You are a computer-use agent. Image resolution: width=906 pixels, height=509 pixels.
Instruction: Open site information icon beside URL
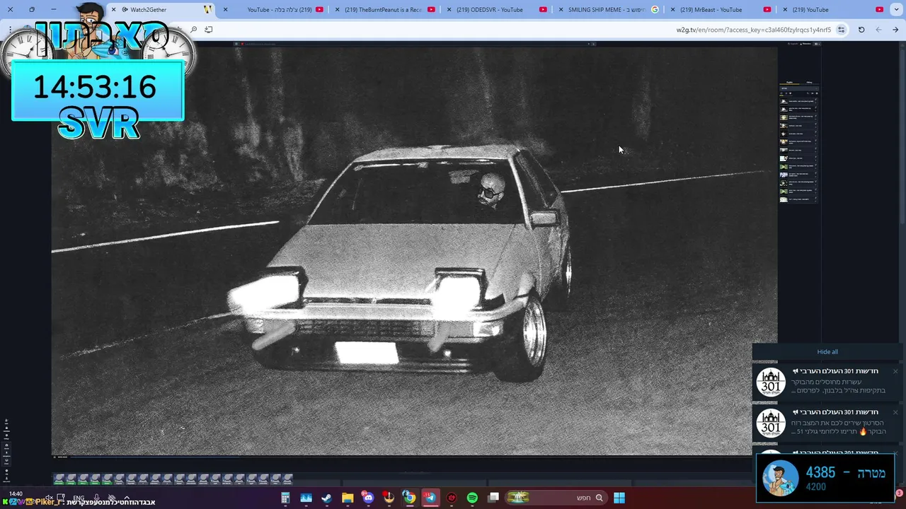click(841, 30)
